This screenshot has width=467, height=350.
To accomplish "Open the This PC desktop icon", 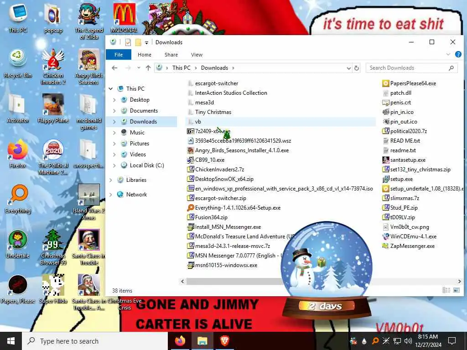I will (18, 18).
